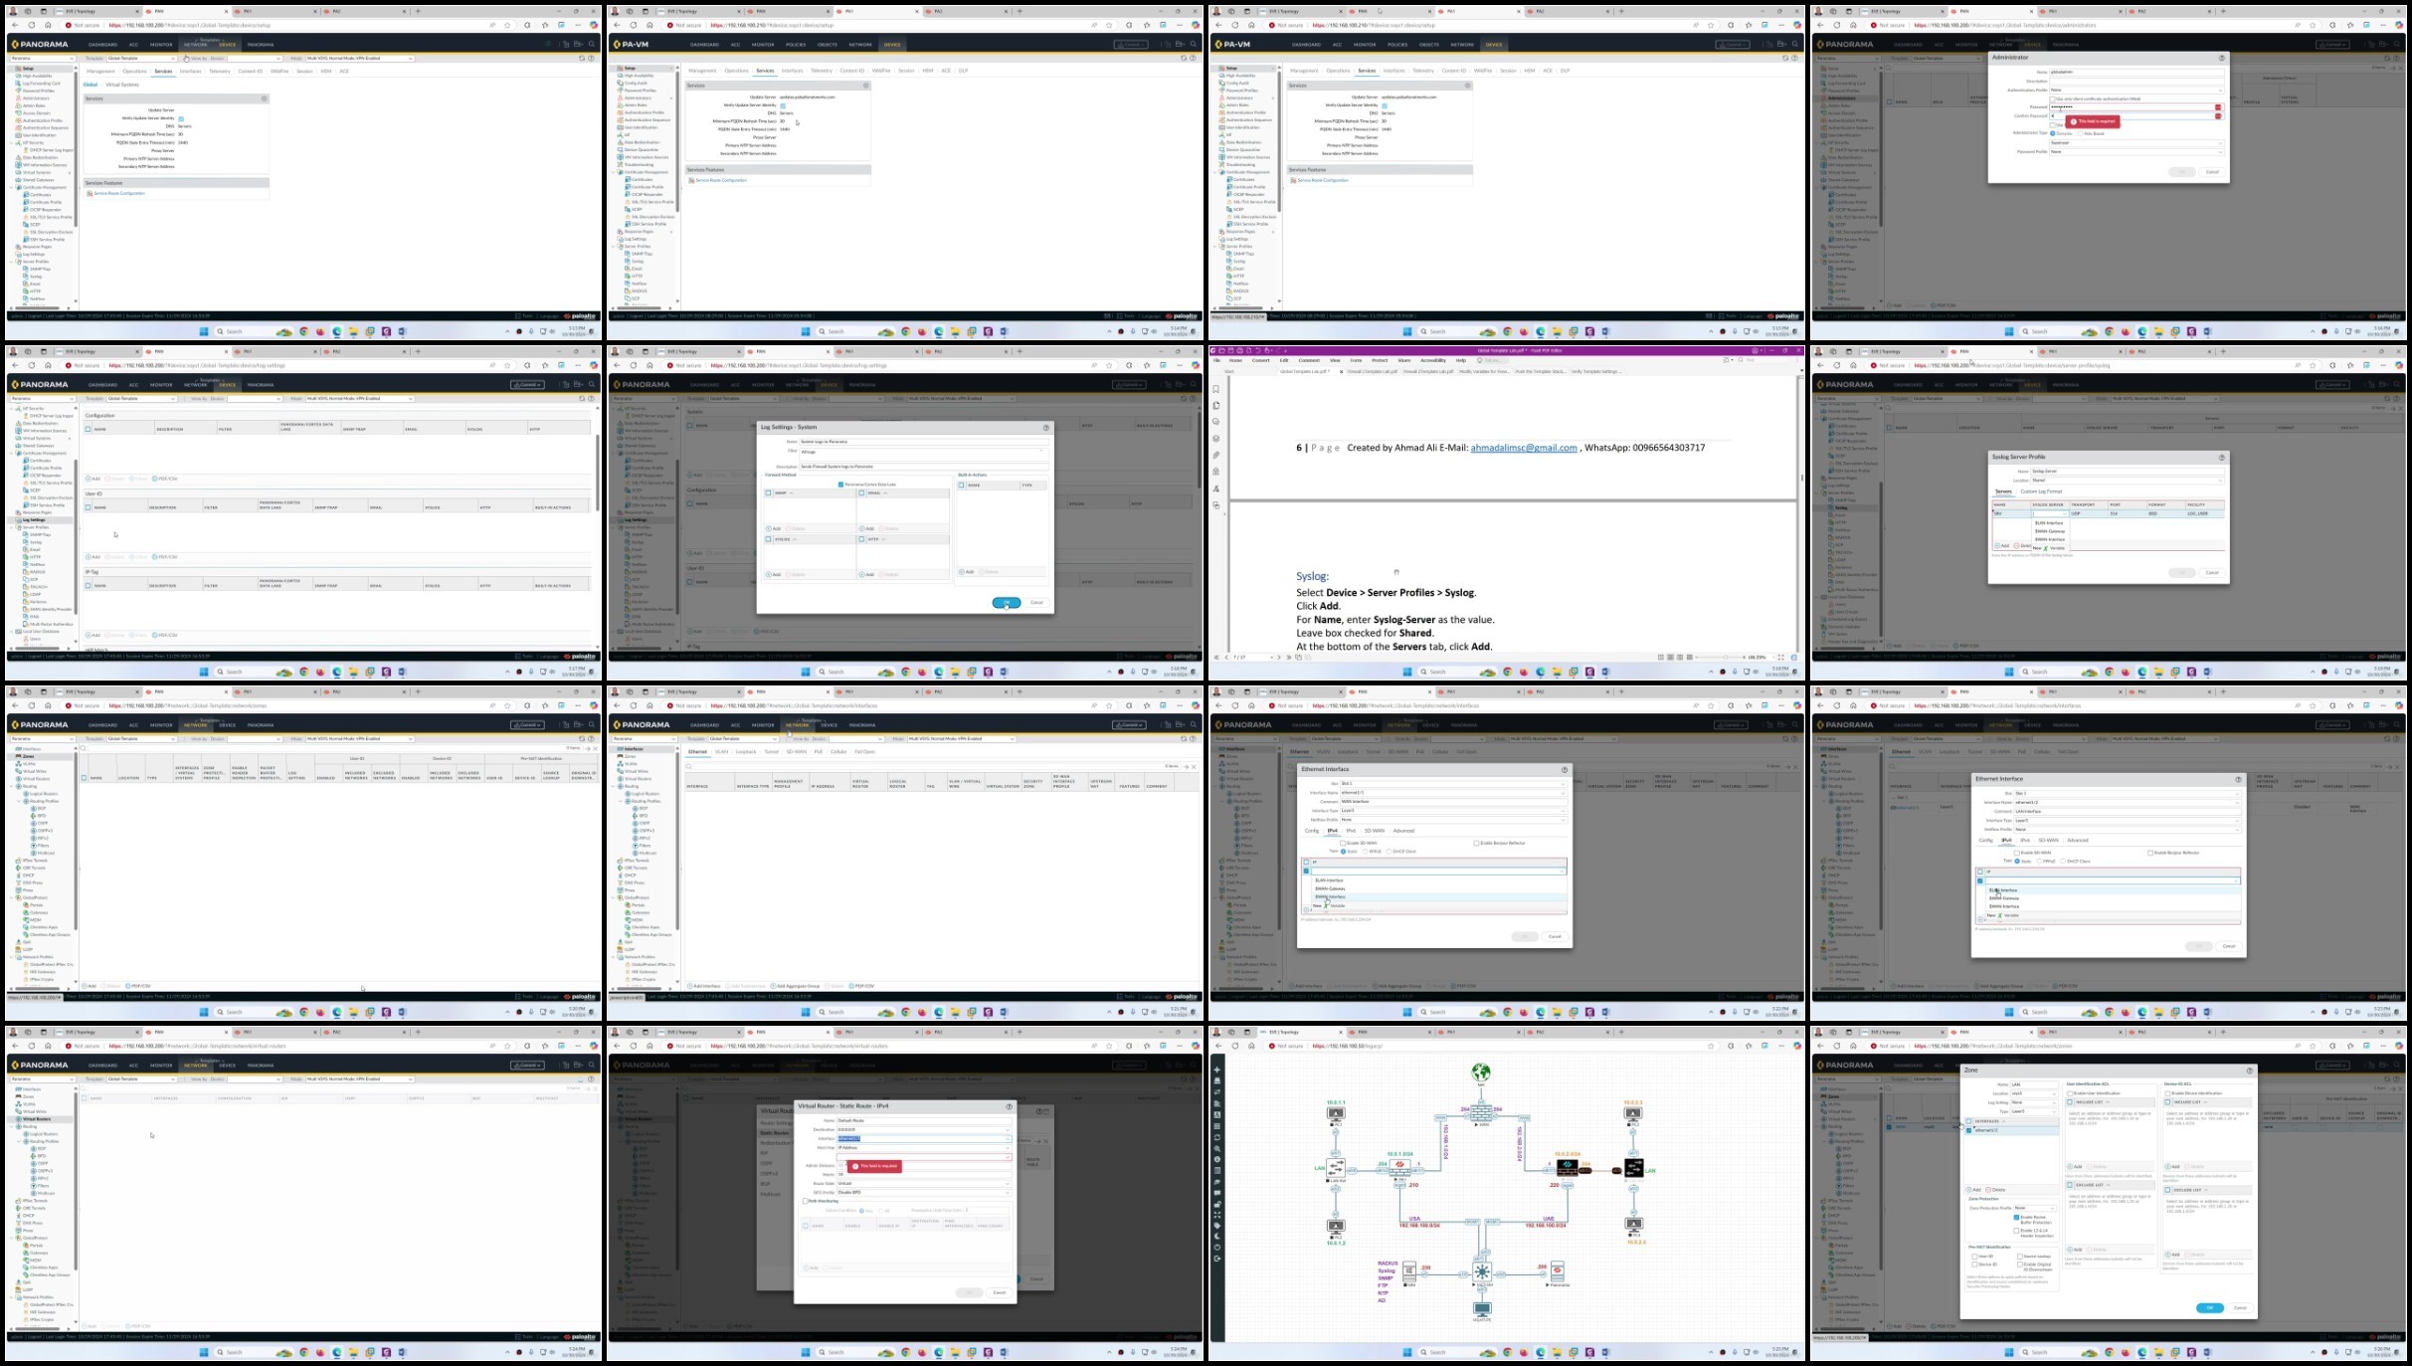Click Cancel in Virtual Router Static Route dialog
This screenshot has height=1366, width=2412.
(1000, 1292)
